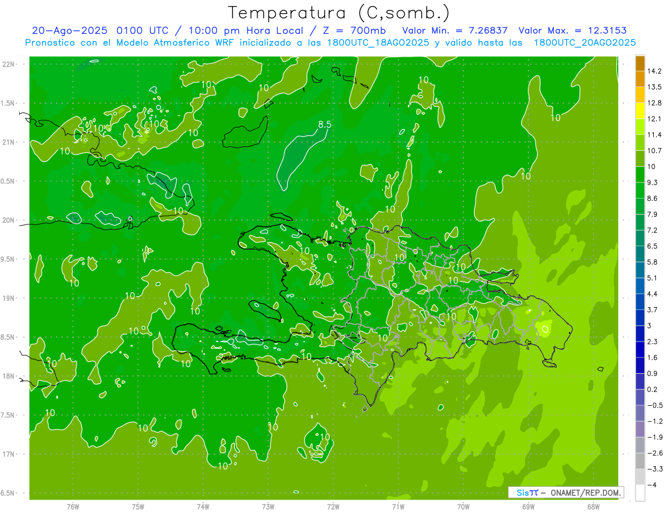Click the '18N' latitude axis label

(x=8, y=376)
